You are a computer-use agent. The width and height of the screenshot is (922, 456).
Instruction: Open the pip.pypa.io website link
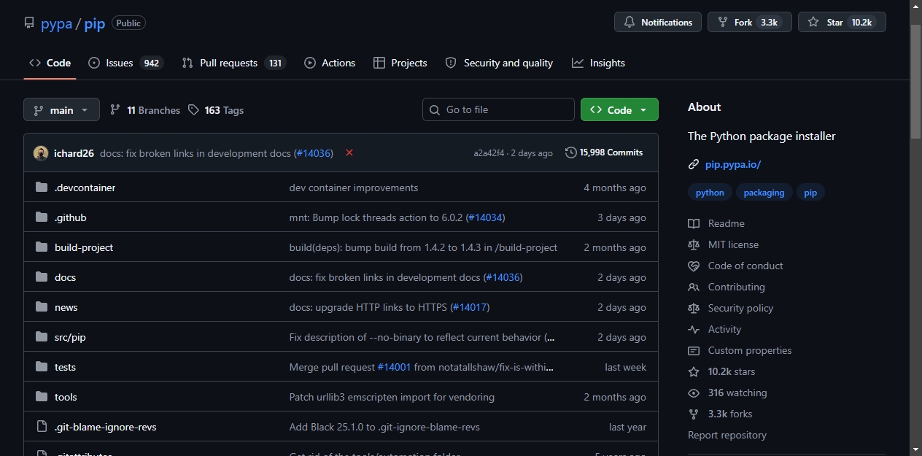coord(733,164)
